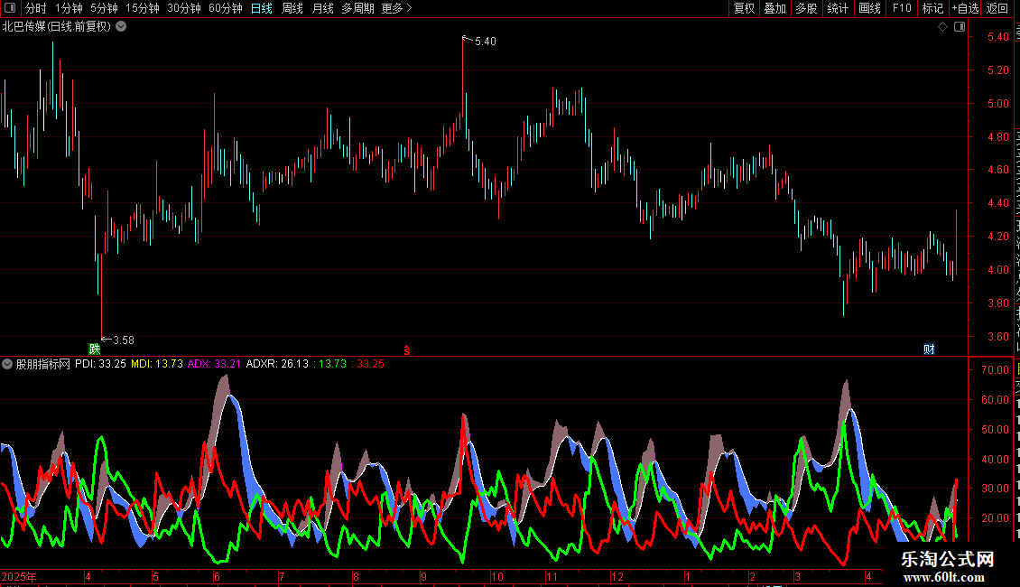Select the 1分钟 period tab
This screenshot has width=1020, height=587.
pyautogui.click(x=69, y=8)
